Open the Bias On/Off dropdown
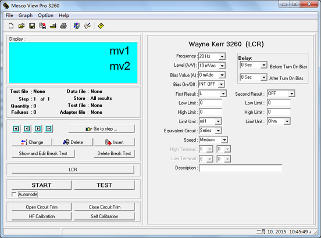Screen dimensions: 321x238 221,84
